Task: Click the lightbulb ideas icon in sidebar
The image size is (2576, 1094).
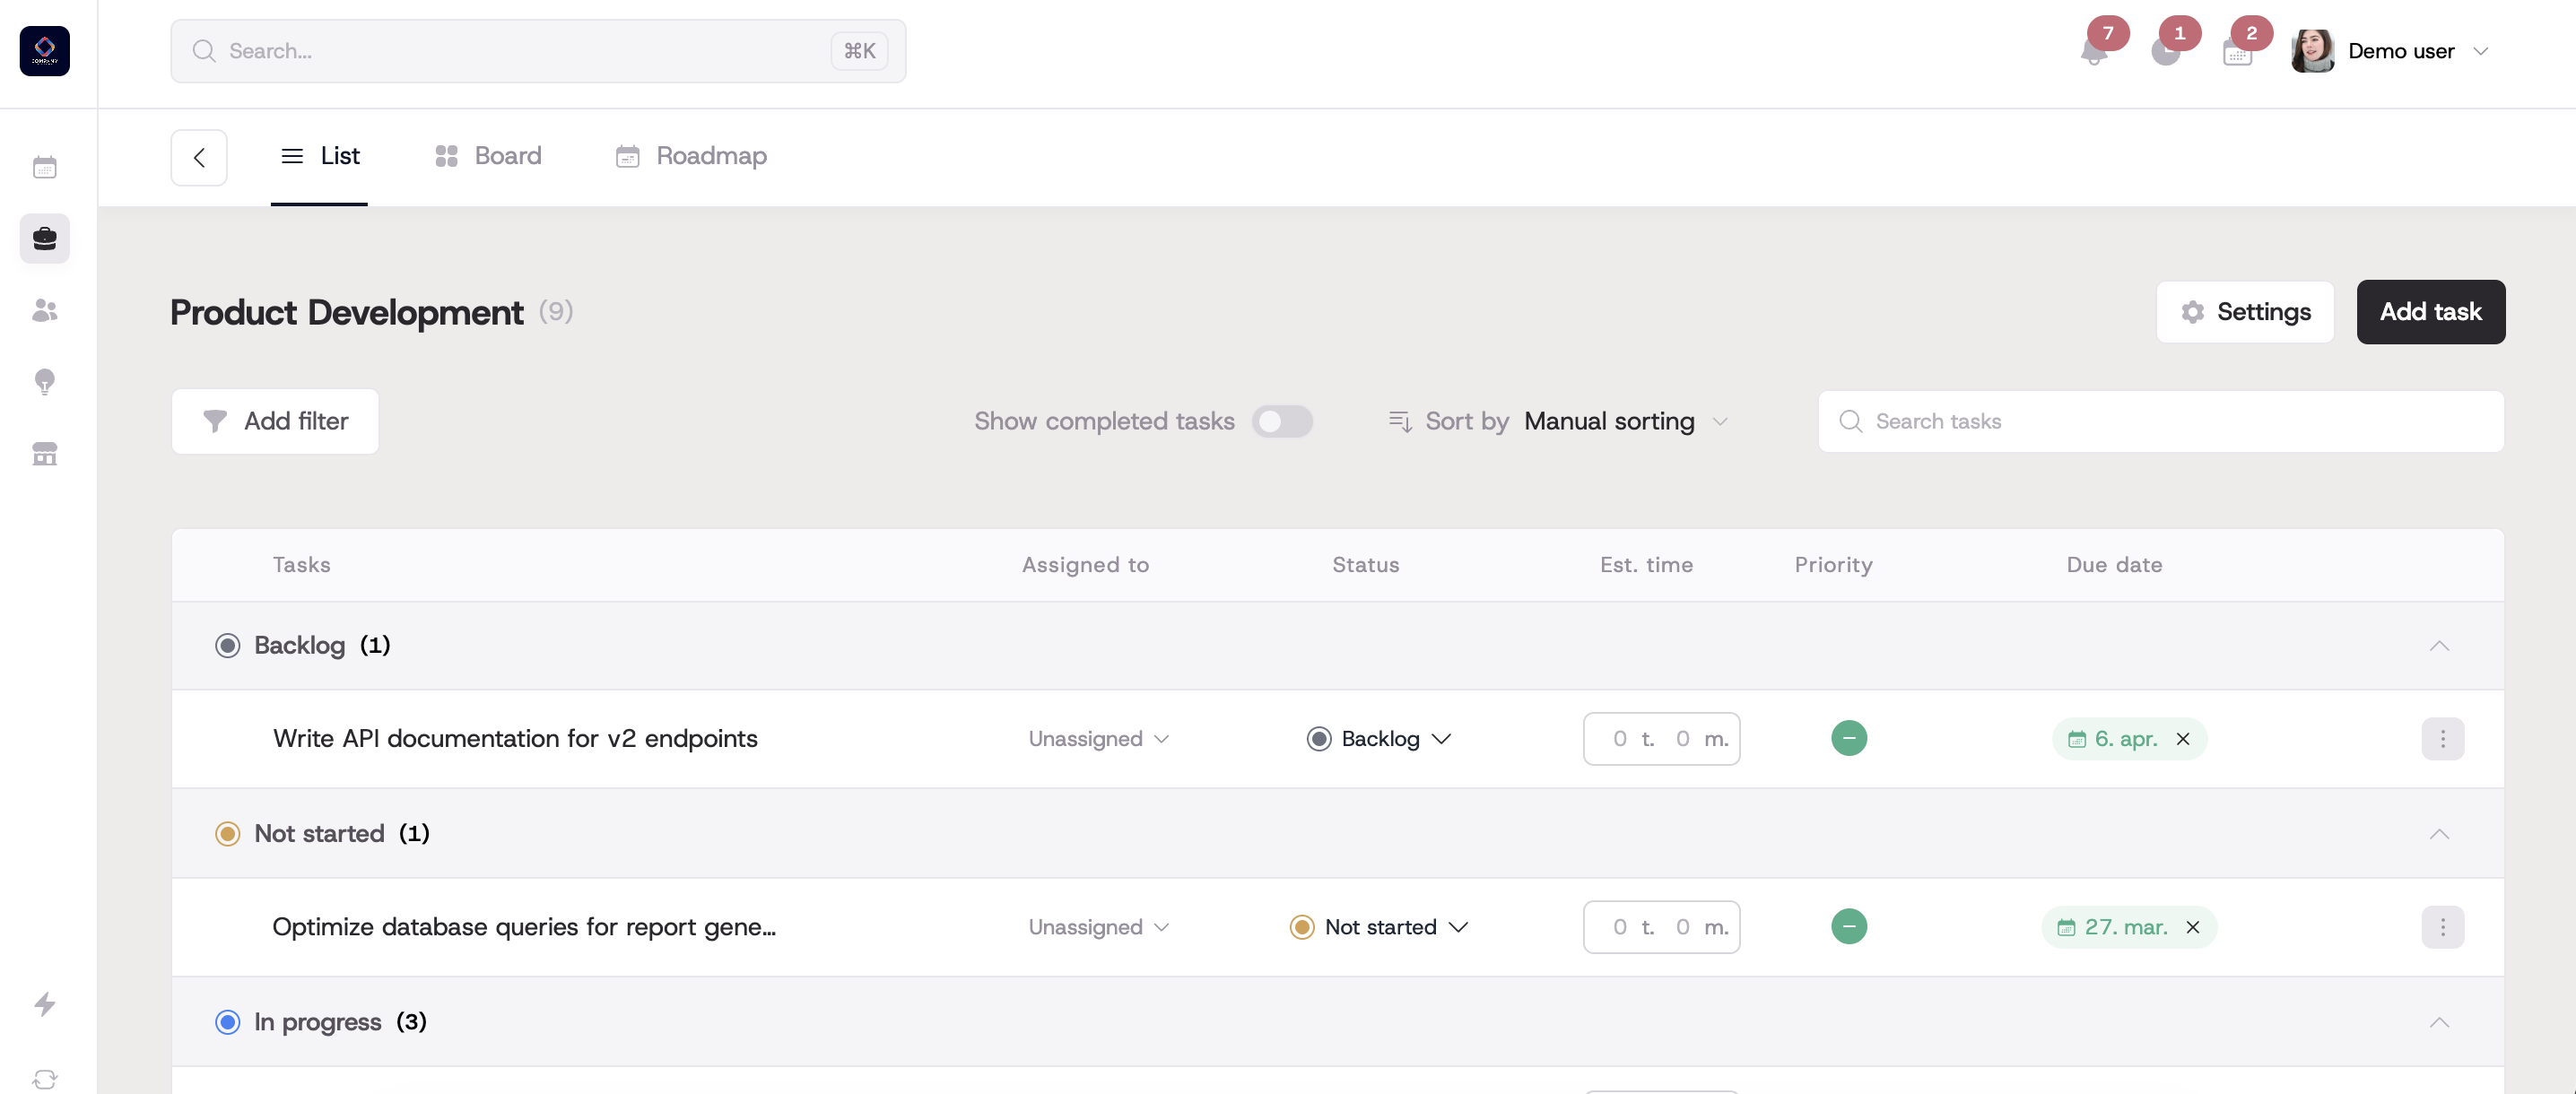Action: pos(44,382)
